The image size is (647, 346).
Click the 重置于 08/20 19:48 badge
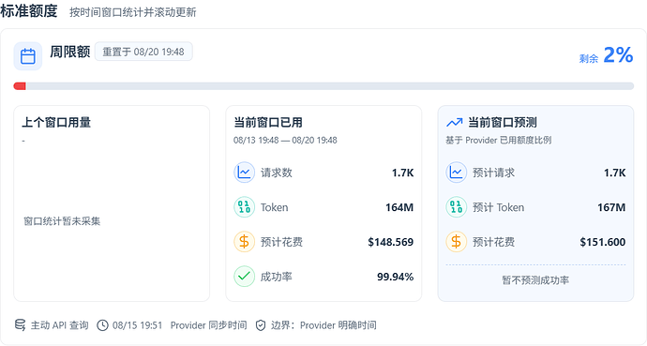pyautogui.click(x=143, y=52)
